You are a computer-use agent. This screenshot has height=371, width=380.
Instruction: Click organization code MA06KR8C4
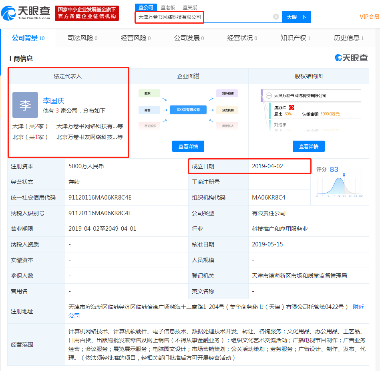269,198
